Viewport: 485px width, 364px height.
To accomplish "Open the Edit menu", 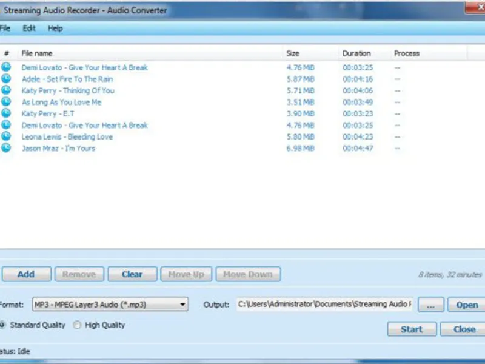I will tap(29, 29).
